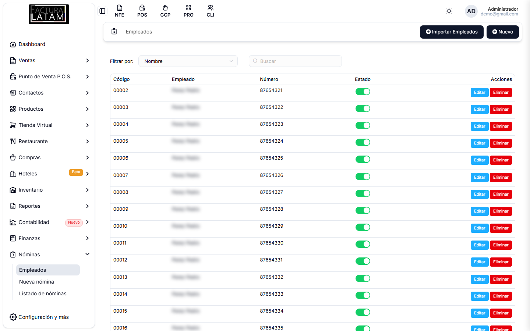The height and width of the screenshot is (331, 530).
Task: Open Listado de nóminas submenu item
Action: pos(43,293)
